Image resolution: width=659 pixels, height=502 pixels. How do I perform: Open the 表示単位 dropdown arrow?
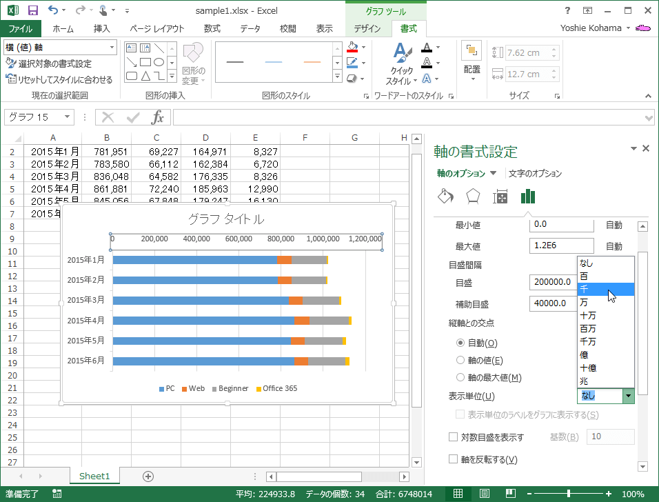(628, 396)
